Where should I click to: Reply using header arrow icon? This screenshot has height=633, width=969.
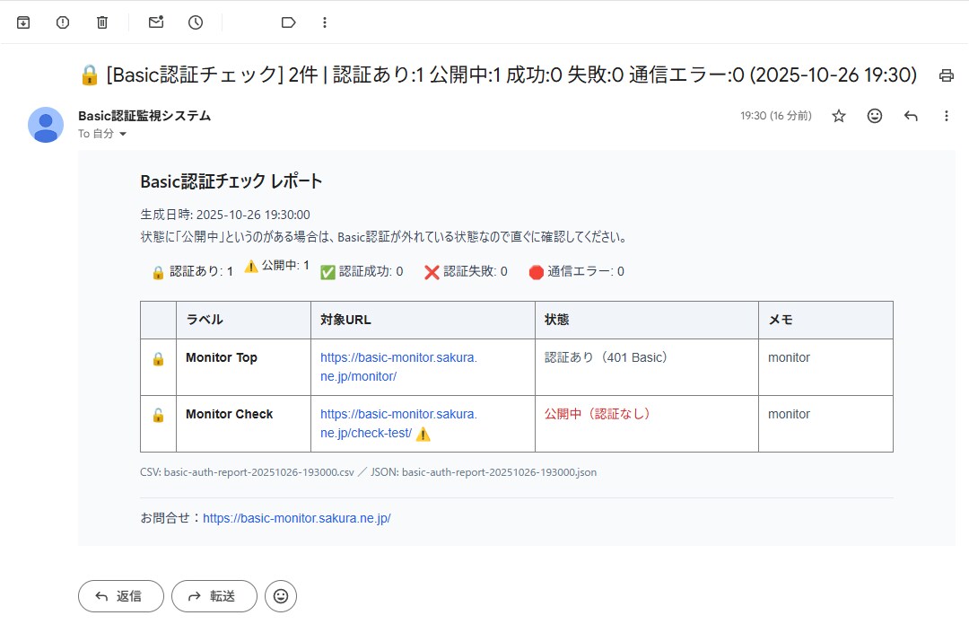[911, 116]
